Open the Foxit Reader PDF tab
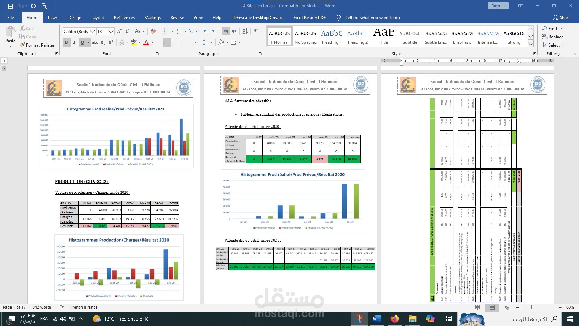 tap(309, 18)
